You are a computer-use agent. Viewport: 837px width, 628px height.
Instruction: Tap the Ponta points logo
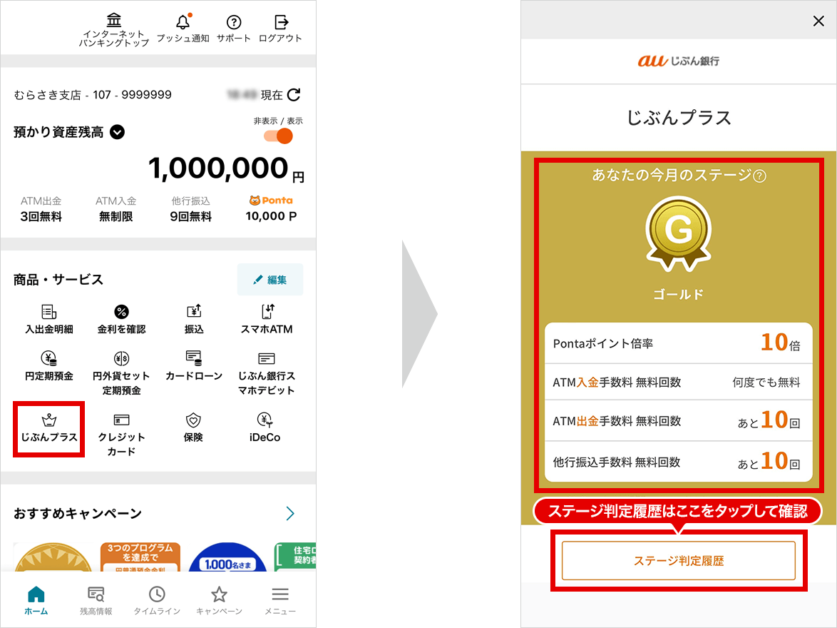(271, 201)
